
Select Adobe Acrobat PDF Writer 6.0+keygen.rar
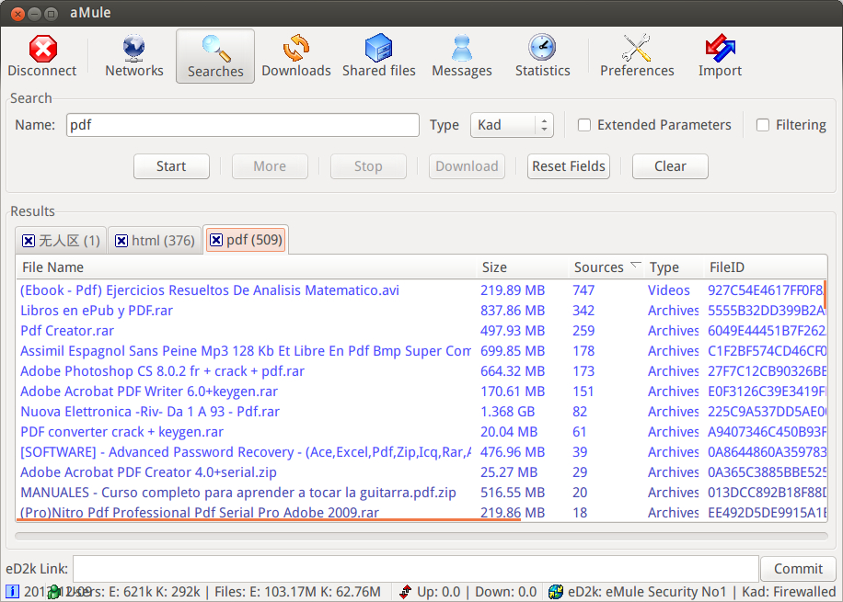pyautogui.click(x=421, y=392)
